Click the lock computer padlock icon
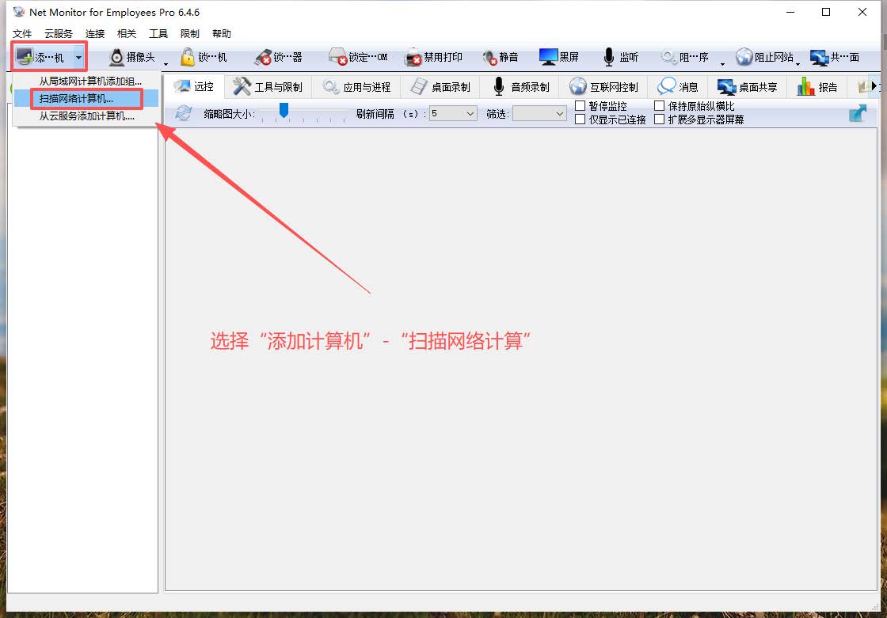This screenshot has height=618, width=887. point(188,57)
